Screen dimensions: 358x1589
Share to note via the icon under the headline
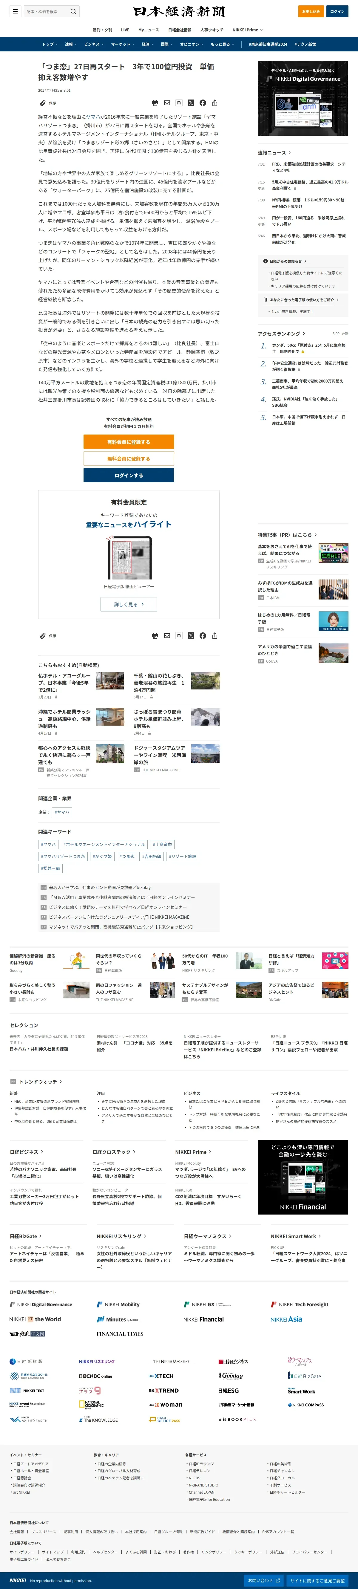(179, 103)
